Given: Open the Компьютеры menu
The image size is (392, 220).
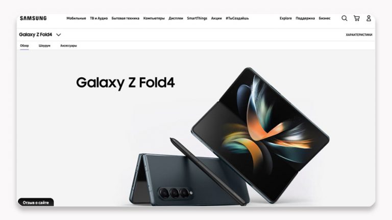Looking at the screenshot, I should (154, 18).
